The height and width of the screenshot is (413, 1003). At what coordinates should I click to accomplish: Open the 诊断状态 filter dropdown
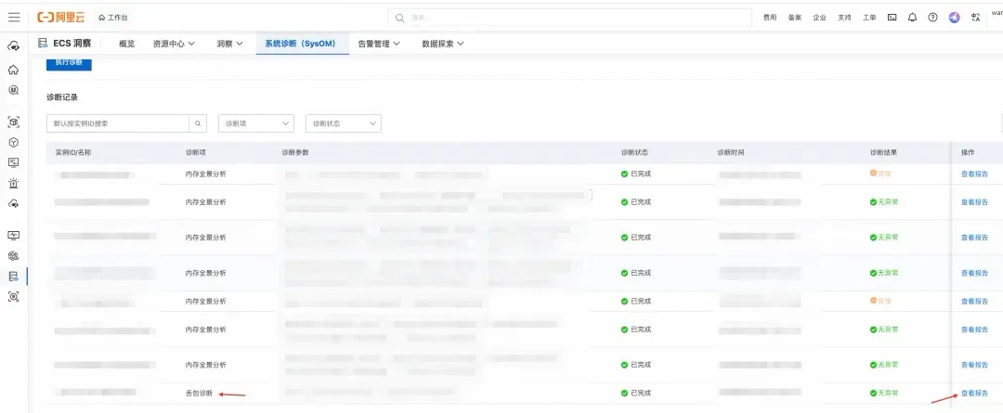click(344, 123)
